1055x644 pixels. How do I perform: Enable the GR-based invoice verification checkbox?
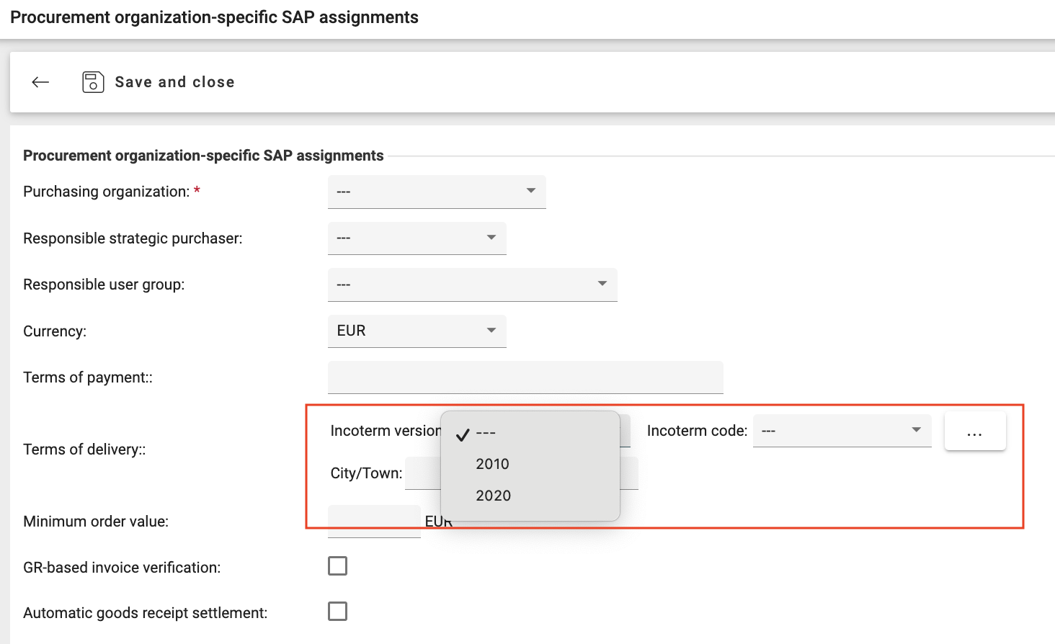tap(337, 566)
